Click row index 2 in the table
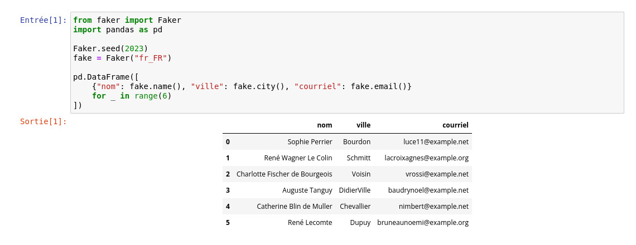 tap(228, 174)
